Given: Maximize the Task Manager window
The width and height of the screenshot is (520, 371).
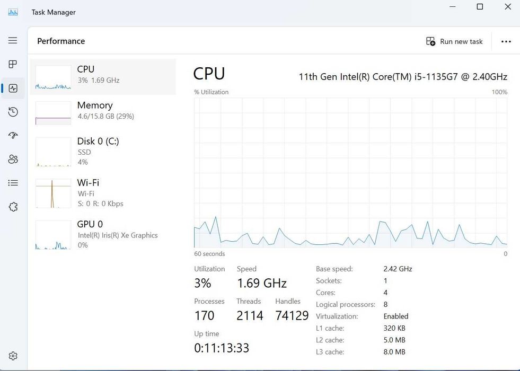Looking at the screenshot, I should pyautogui.click(x=480, y=7).
